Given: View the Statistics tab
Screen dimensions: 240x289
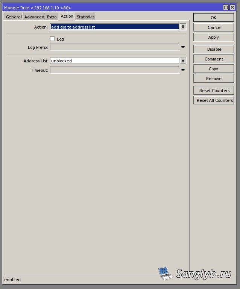Looking at the screenshot, I should pos(85,17).
